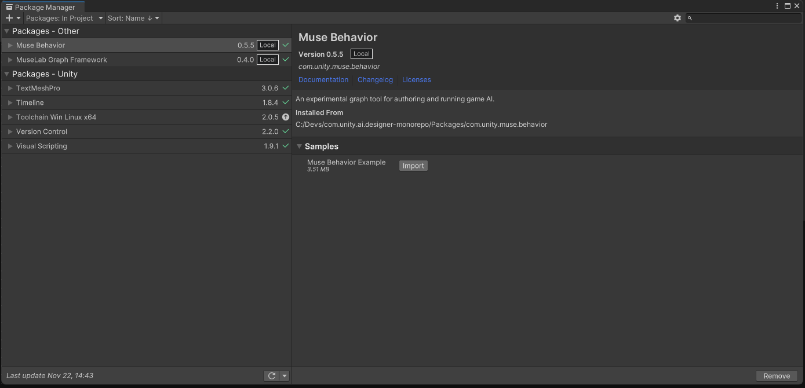Import the Muse Behavior Example sample
Screen dimensions: 805x388
pyautogui.click(x=413, y=166)
